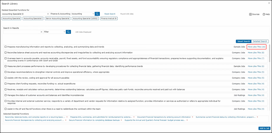
Task: Check 'Prepares manufacturing information and reports' row
Action: pyautogui.click(x=5, y=47)
